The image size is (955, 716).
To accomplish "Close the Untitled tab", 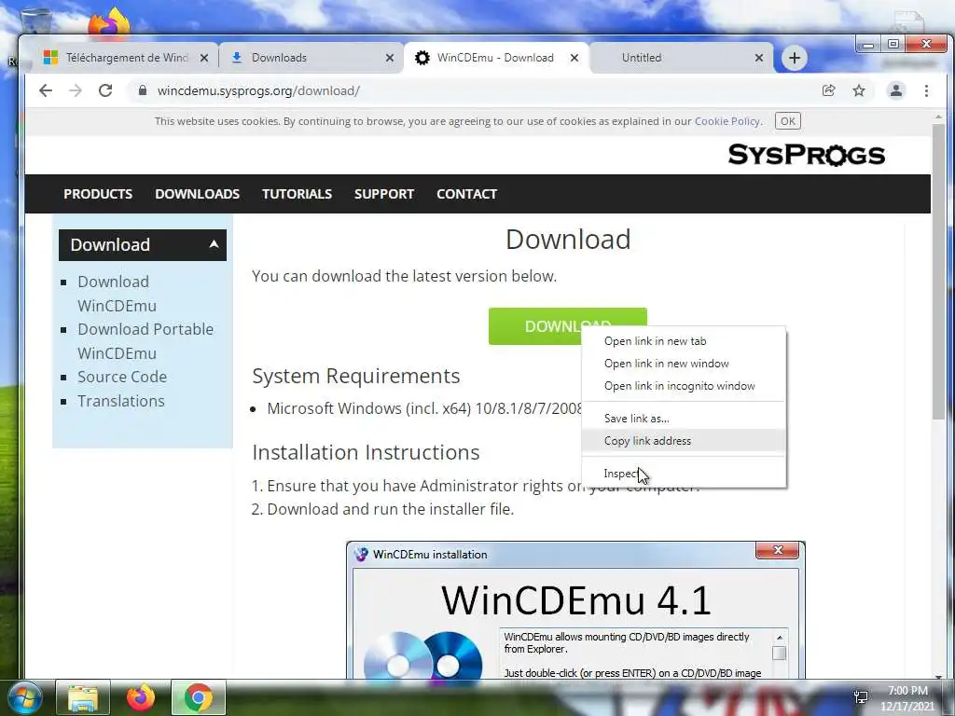I will click(759, 58).
